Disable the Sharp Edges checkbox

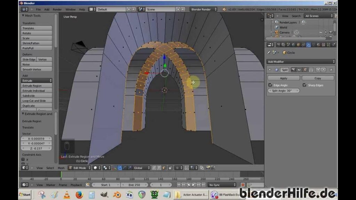click(x=305, y=85)
